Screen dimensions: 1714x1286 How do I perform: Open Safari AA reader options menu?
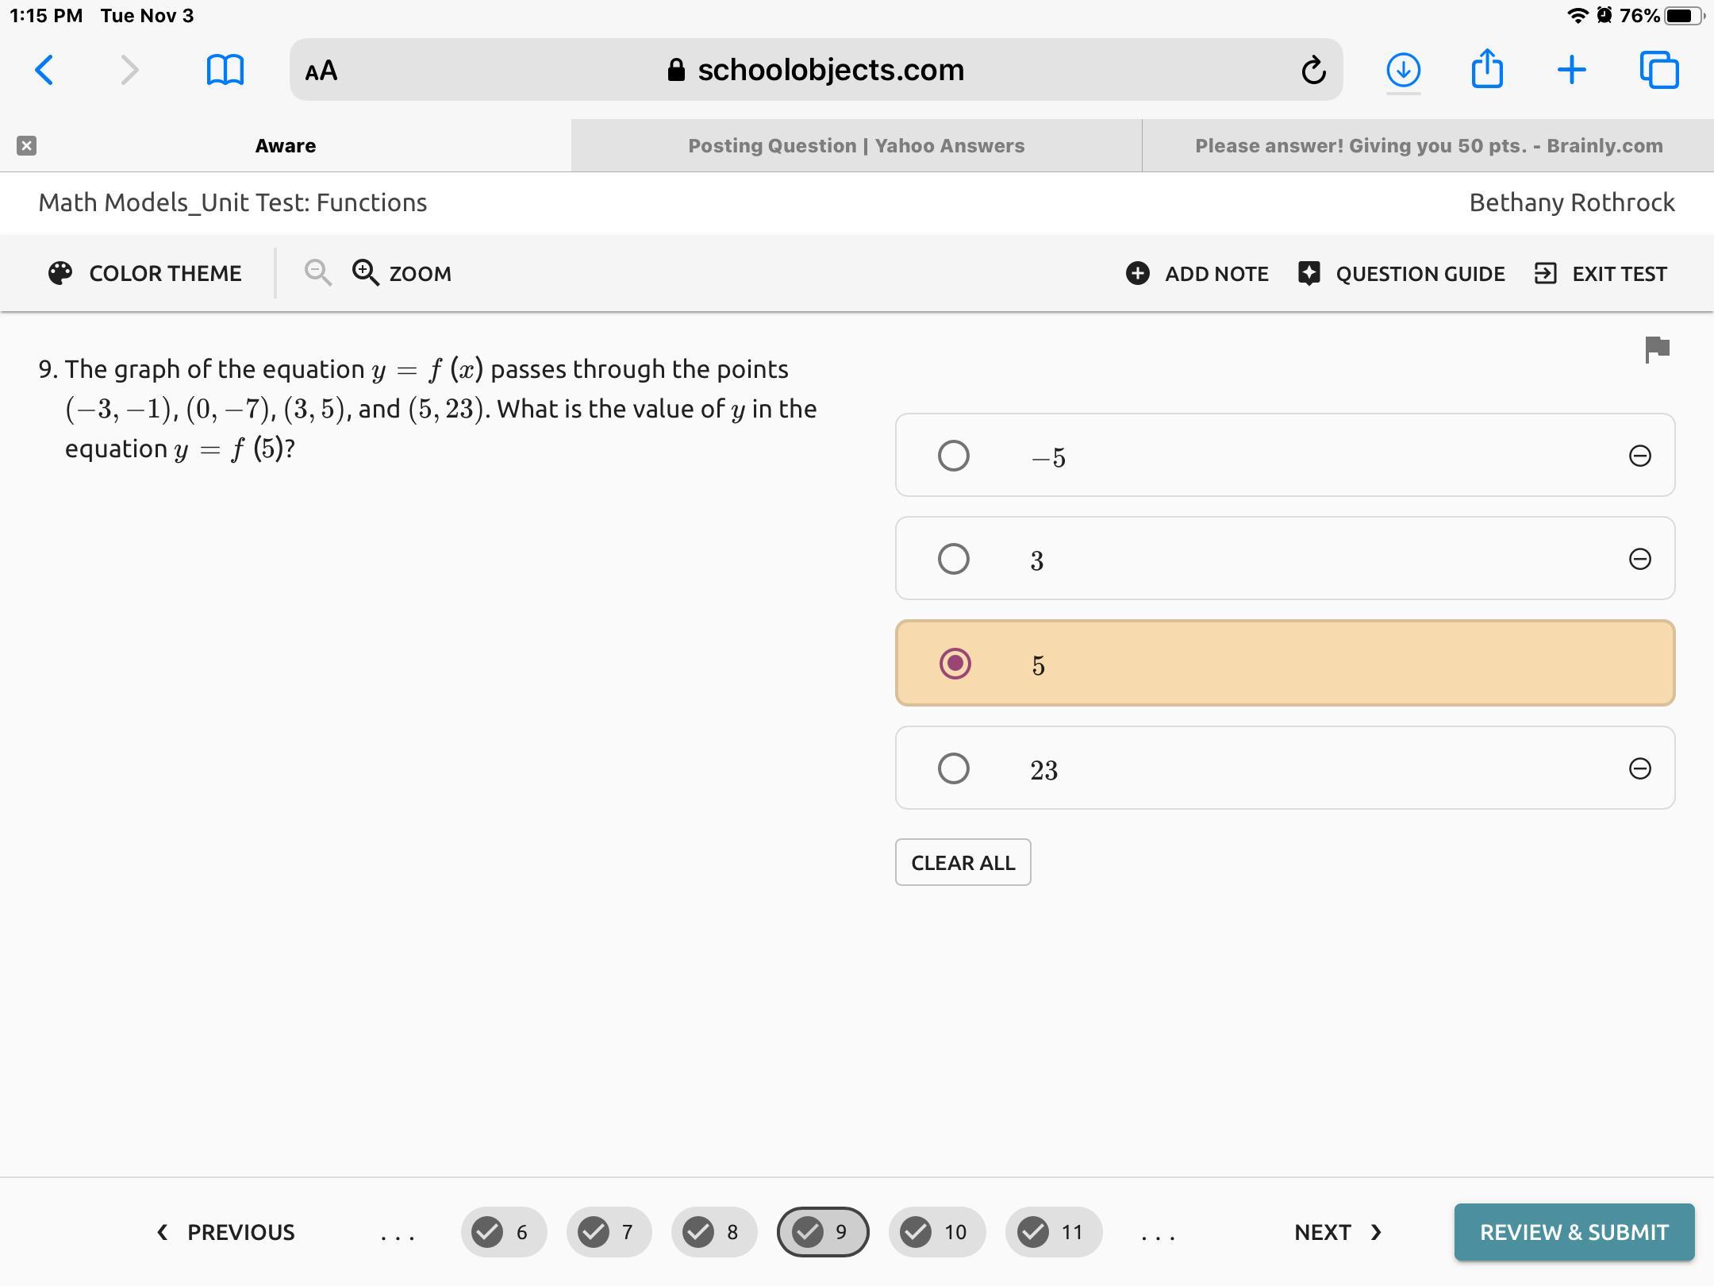coord(321,71)
